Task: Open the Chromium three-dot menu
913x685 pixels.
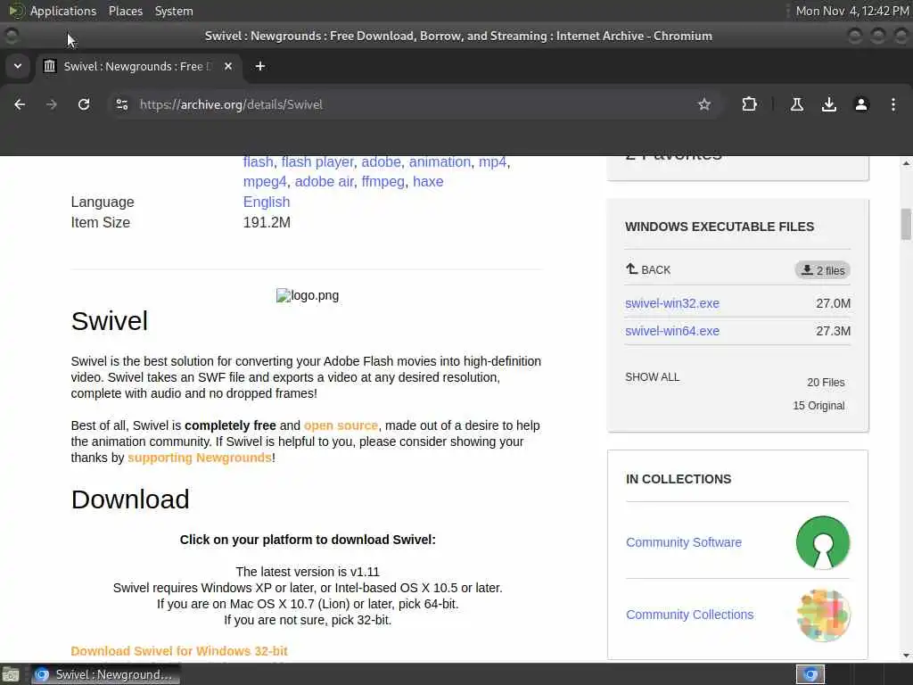Action: coord(893,104)
